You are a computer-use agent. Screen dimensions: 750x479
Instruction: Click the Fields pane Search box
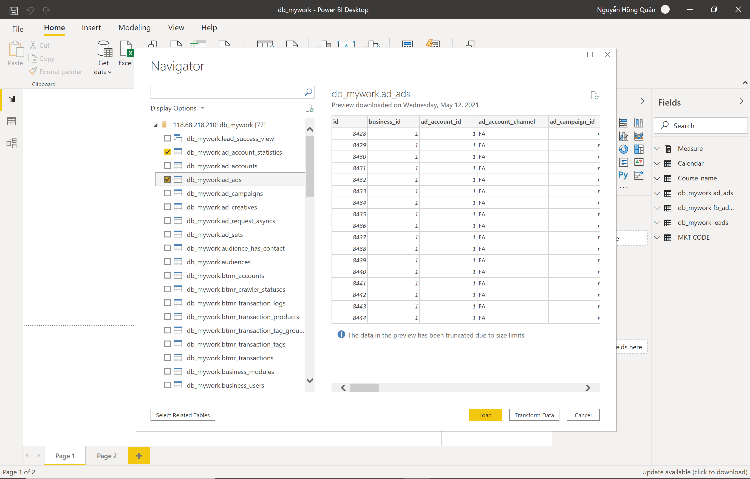(700, 126)
